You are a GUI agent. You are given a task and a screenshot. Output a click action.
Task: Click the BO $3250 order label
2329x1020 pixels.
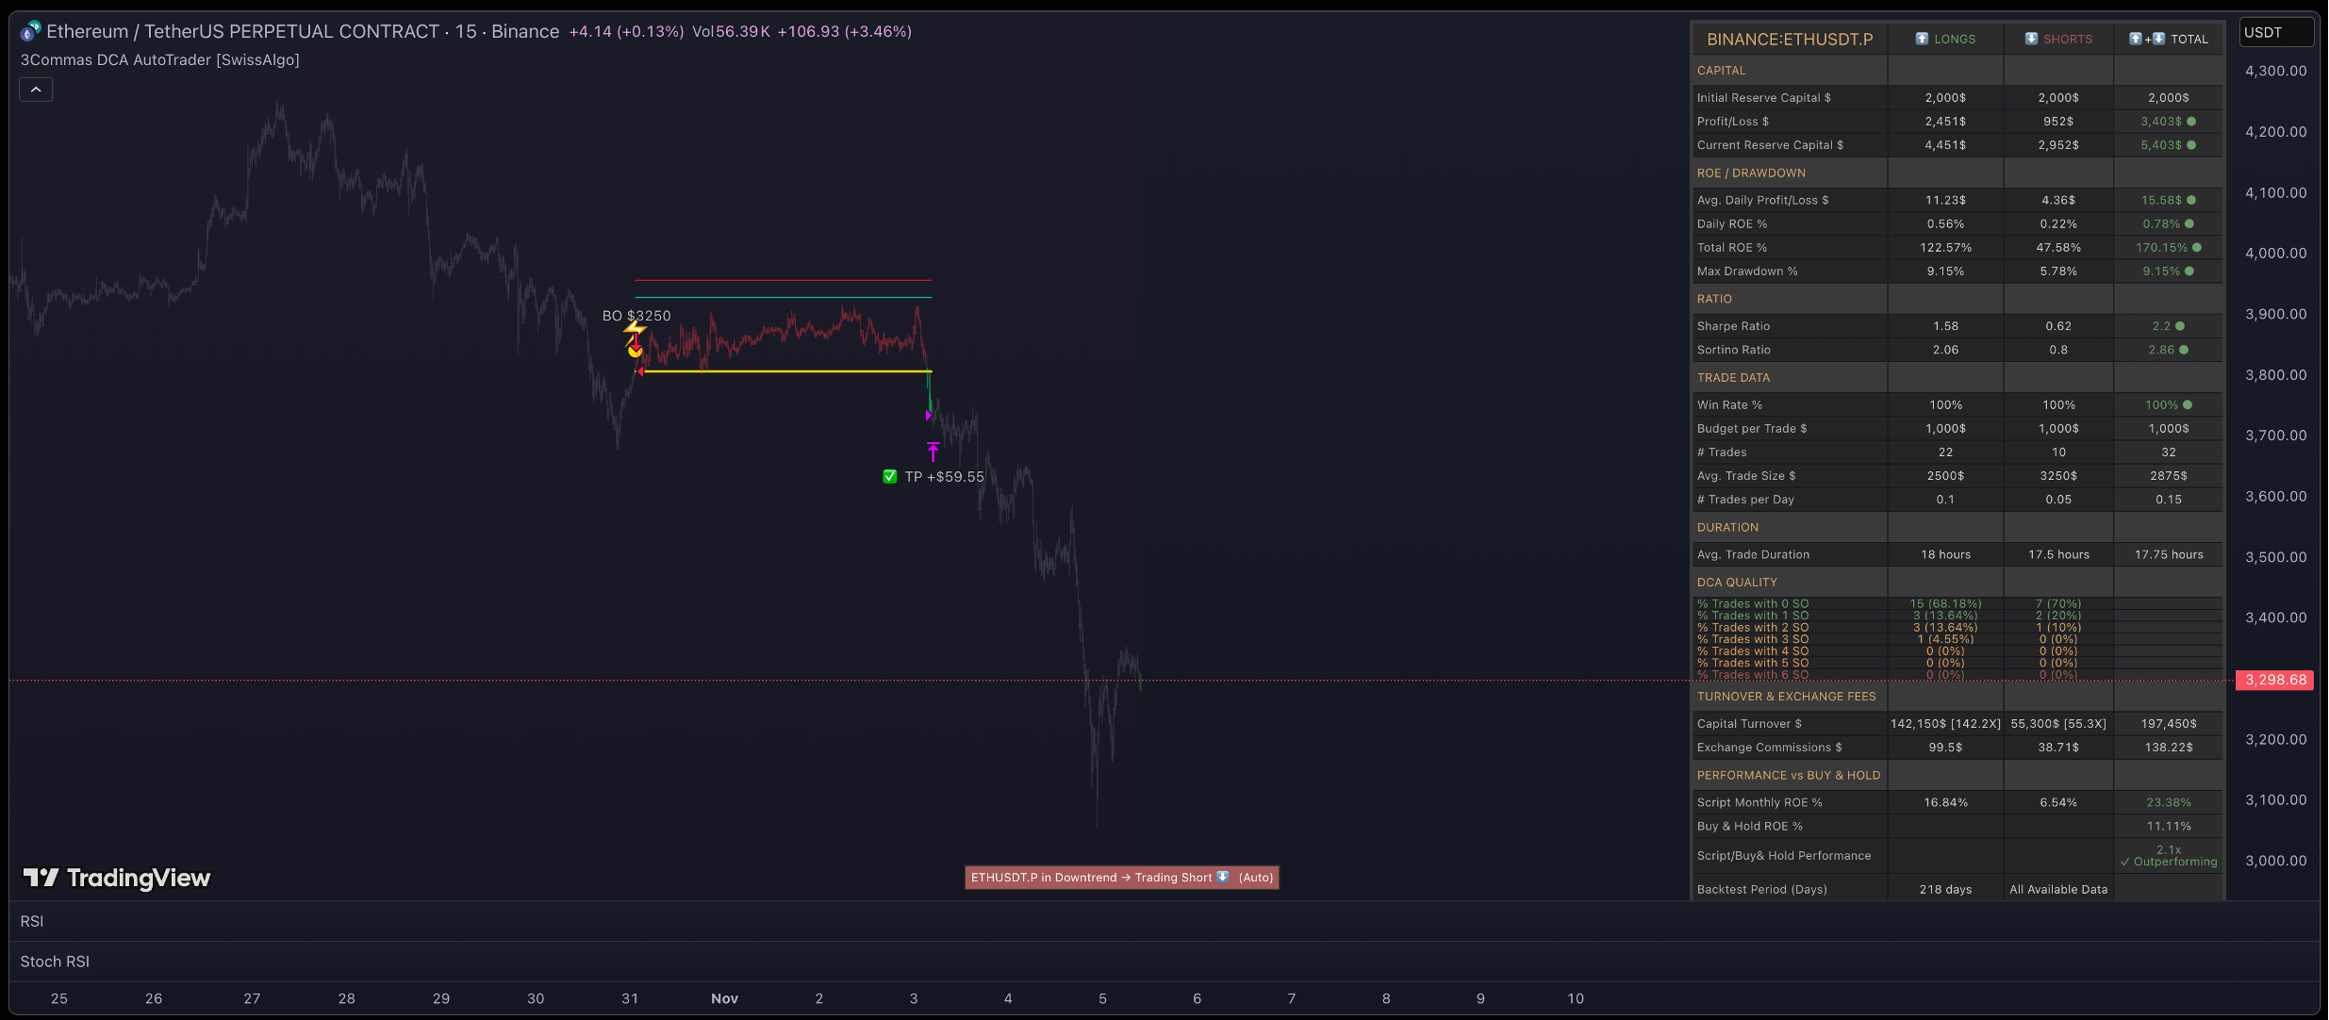pos(636,316)
